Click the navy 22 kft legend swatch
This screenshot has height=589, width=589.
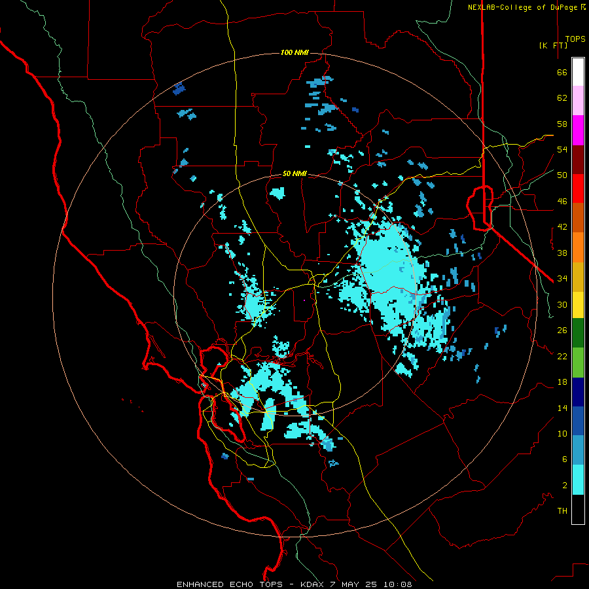578,392
